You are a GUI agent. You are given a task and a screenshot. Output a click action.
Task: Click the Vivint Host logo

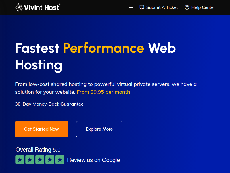(38, 7)
